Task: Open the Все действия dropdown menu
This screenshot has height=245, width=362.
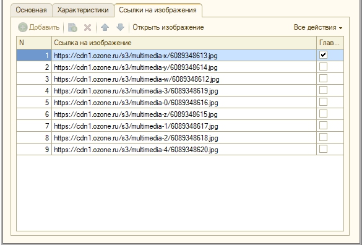Action: click(318, 27)
